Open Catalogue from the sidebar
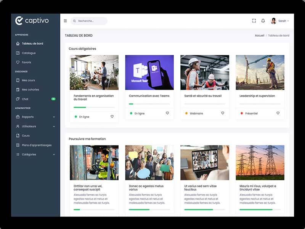This screenshot has height=229, width=305. [x=29, y=53]
